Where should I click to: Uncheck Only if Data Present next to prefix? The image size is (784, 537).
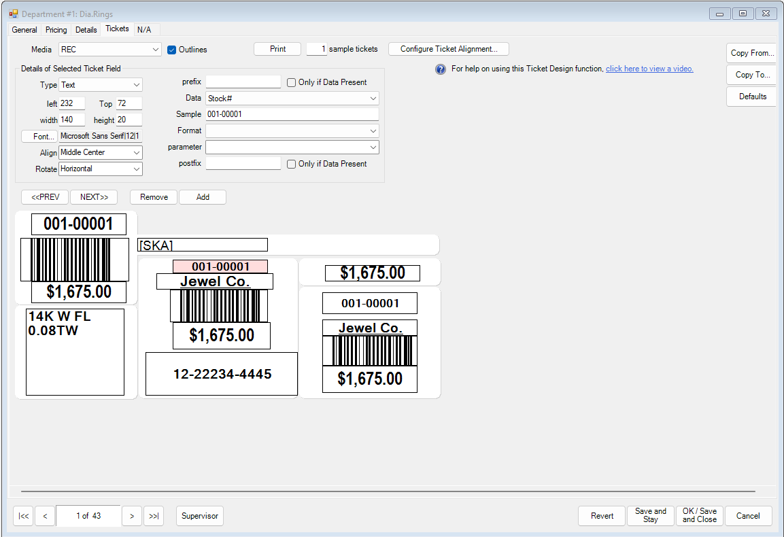[290, 81]
